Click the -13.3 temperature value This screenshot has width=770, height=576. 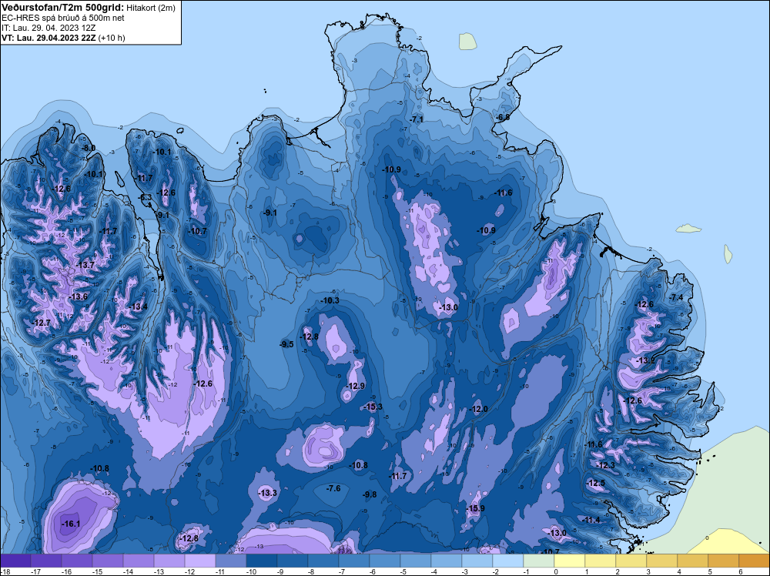click(268, 493)
